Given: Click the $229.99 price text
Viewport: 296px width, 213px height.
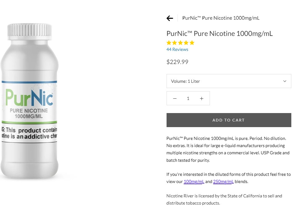Looking at the screenshot, I should [x=177, y=62].
